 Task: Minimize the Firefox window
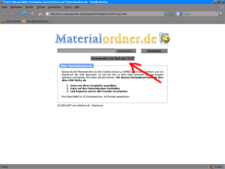click(215, 2)
